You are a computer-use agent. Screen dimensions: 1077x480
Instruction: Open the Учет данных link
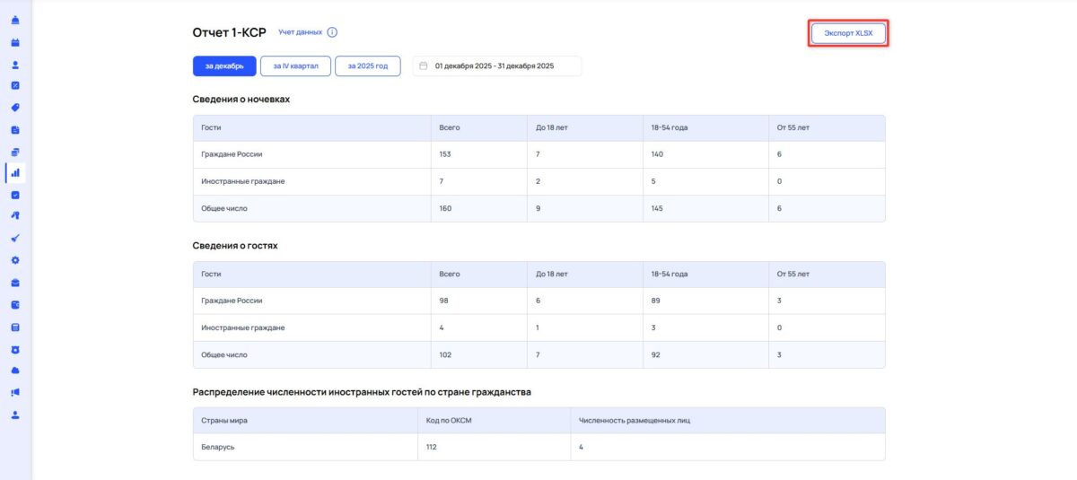(x=300, y=32)
